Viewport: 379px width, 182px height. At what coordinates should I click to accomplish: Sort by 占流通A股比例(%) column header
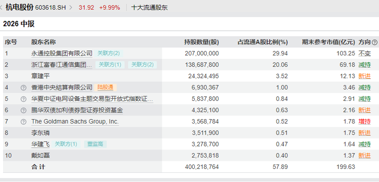pyautogui.click(x=263, y=42)
